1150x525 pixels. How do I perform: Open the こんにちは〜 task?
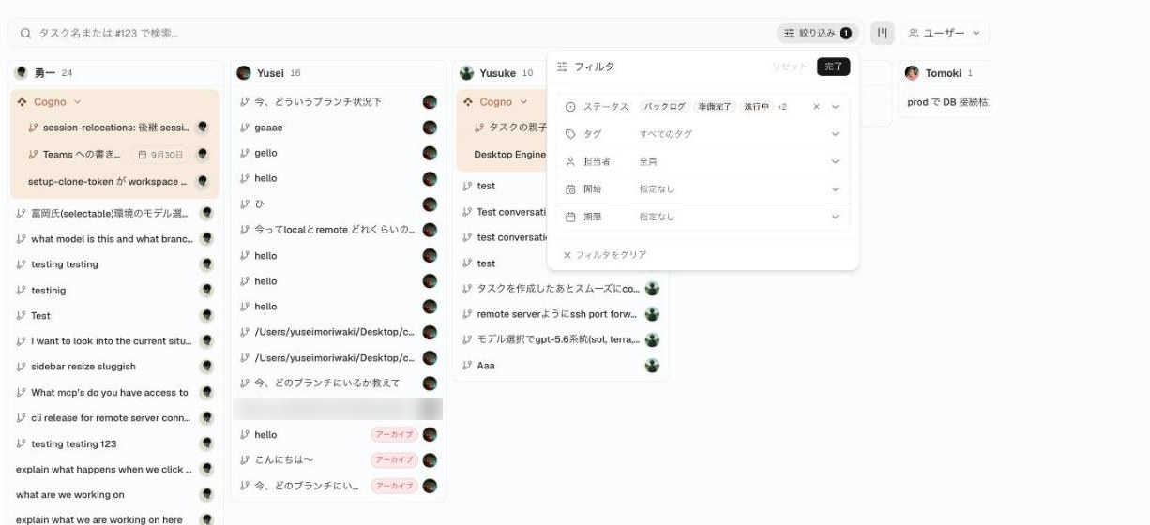[x=338, y=460]
